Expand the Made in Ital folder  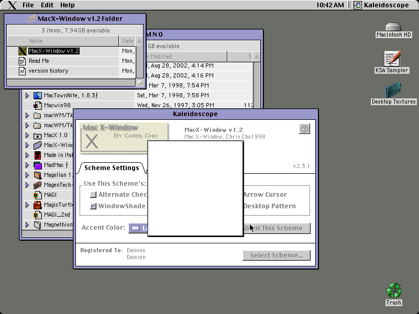27,155
